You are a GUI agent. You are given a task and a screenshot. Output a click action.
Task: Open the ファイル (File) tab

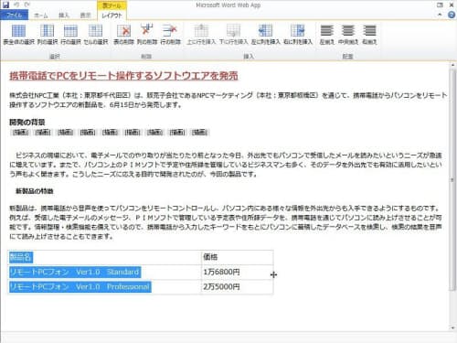pyautogui.click(x=14, y=15)
